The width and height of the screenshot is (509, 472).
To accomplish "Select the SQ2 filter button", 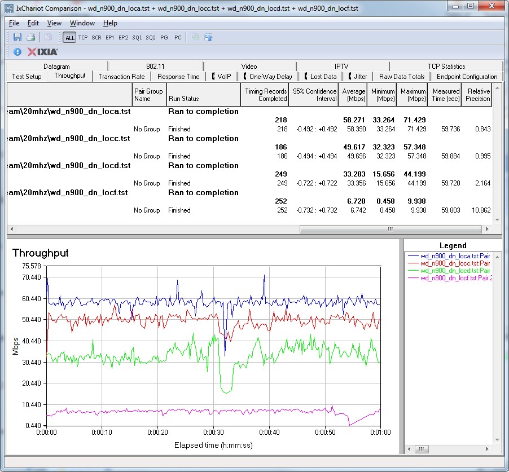I will point(151,38).
